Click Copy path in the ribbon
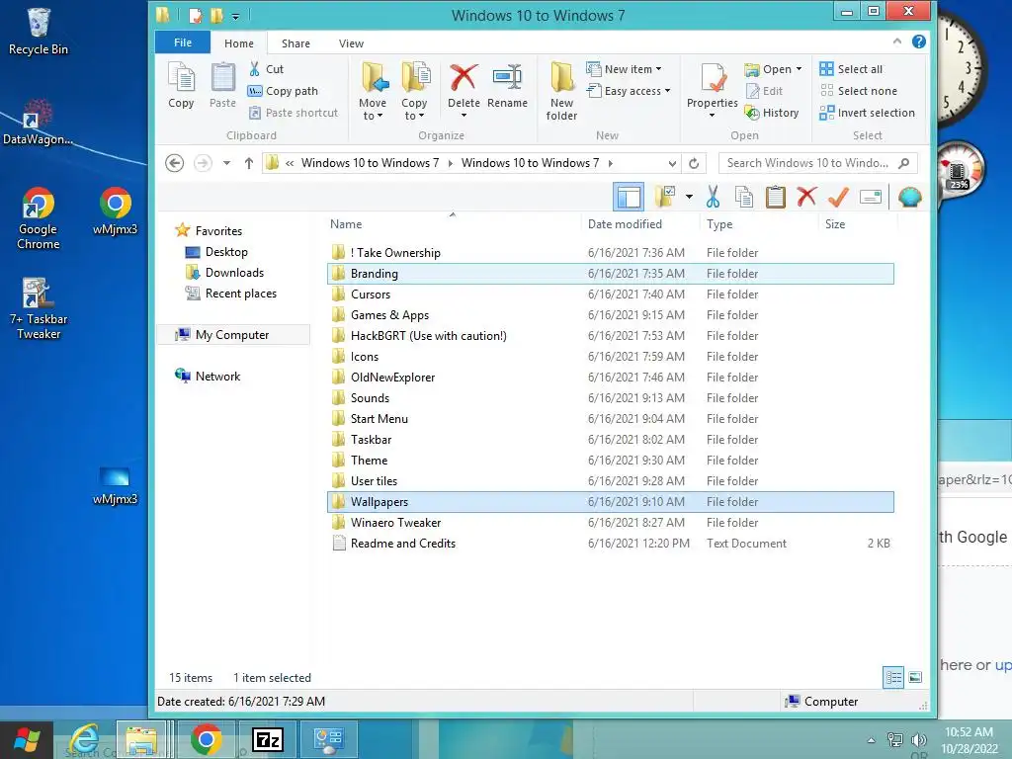The image size is (1012, 759). (x=283, y=91)
